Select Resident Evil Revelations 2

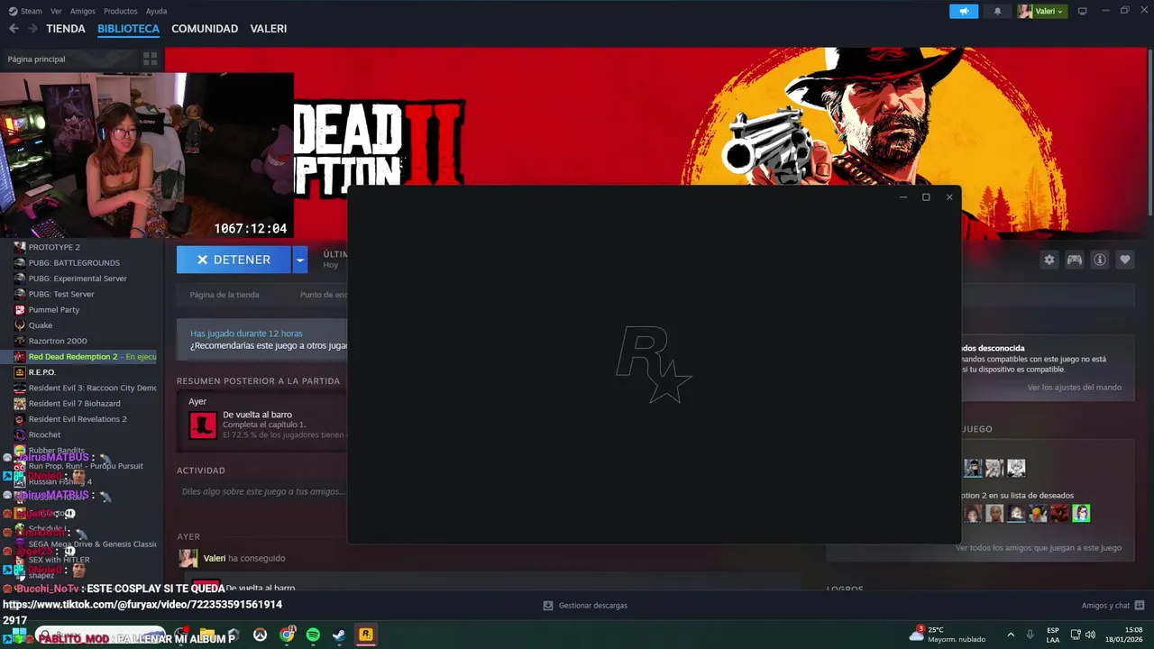click(x=78, y=419)
